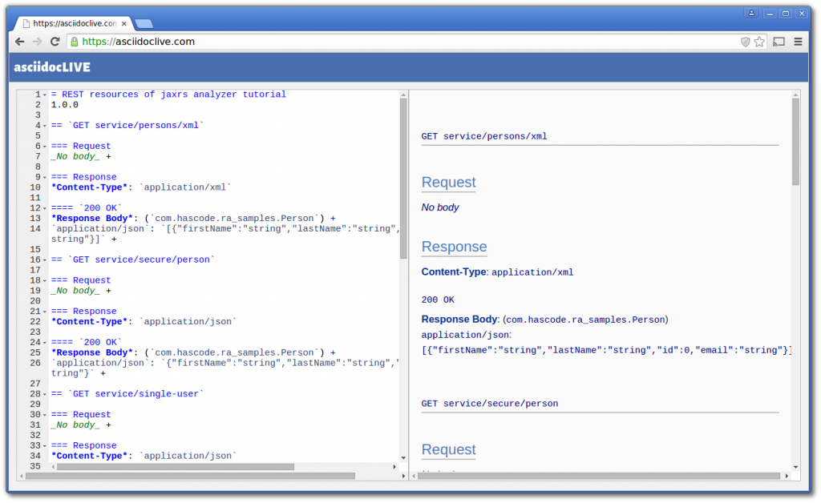The image size is (821, 503).
Task: Close the asciidoclive.com tab
Action: [x=124, y=23]
